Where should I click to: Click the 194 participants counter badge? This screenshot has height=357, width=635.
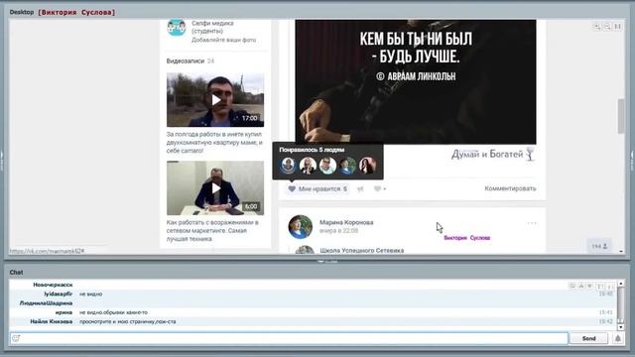599,246
